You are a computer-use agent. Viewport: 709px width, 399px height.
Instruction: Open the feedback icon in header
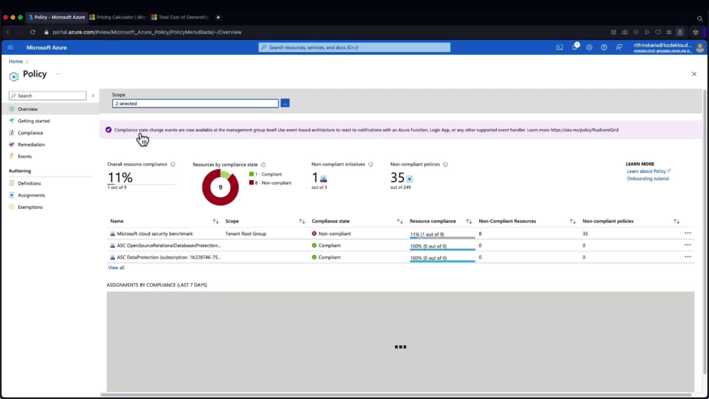tap(619, 47)
